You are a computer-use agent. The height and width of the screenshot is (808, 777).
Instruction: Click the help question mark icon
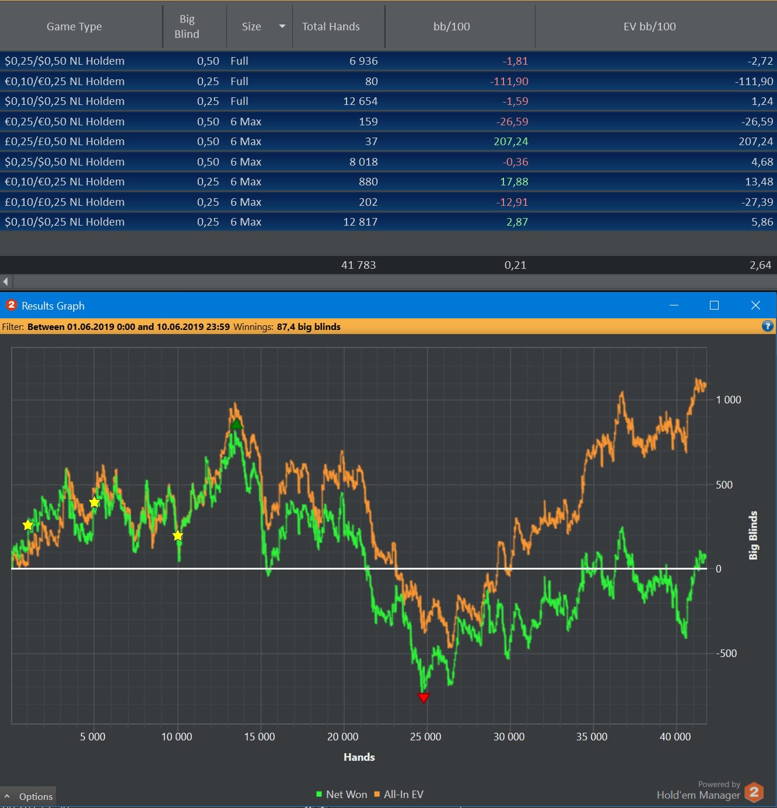point(768,326)
